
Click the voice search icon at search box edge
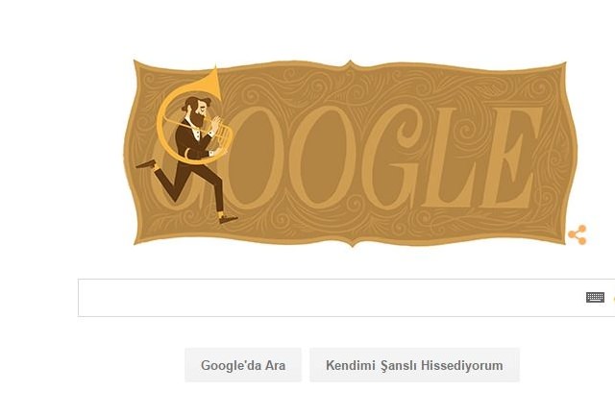(x=613, y=298)
